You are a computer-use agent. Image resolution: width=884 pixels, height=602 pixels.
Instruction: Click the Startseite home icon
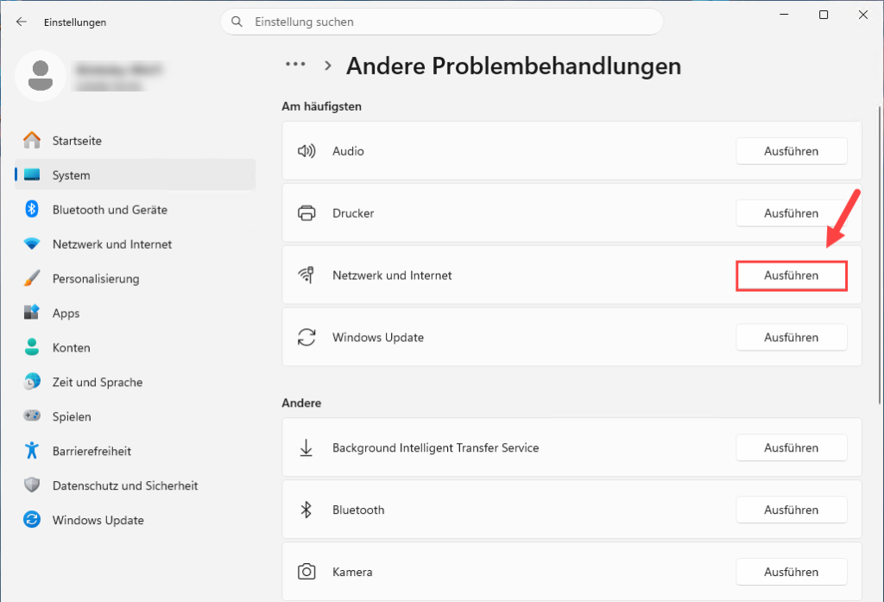tap(32, 140)
